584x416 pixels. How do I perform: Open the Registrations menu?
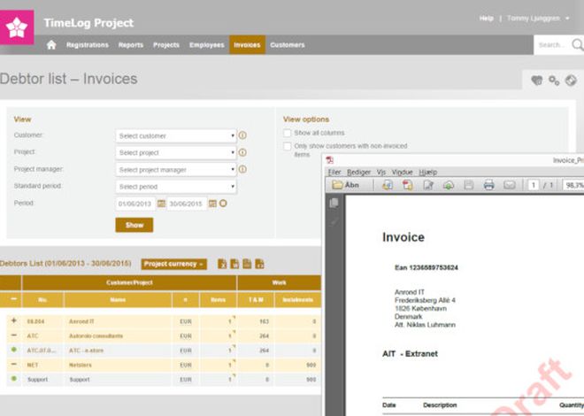click(x=88, y=45)
